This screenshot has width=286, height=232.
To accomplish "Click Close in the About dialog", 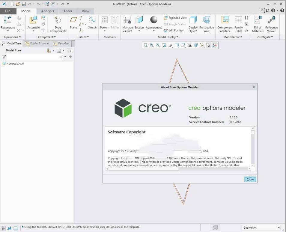I will 250,179.
